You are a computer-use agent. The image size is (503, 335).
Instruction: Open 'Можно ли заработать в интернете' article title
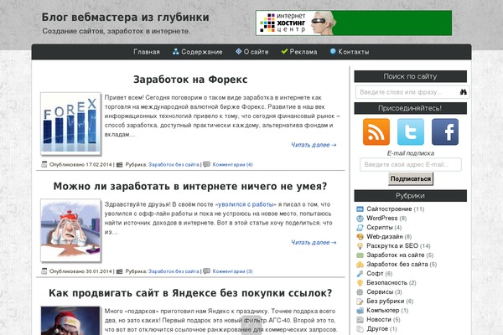(x=190, y=186)
